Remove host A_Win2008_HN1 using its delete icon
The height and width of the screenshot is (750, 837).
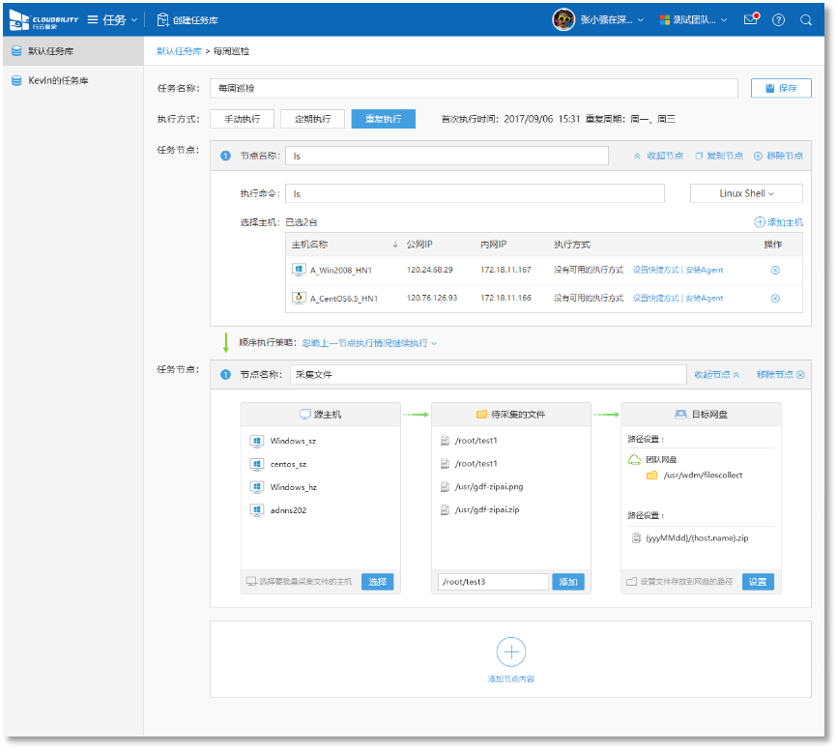click(x=775, y=270)
